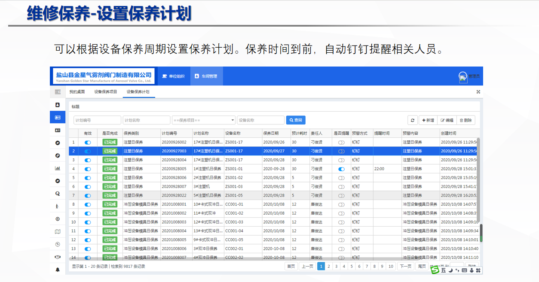The height and width of the screenshot is (282, 539).
Task: Click 22:00 reminder time cell
Action: point(387,169)
